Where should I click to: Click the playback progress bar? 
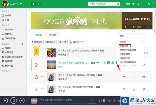68,103
